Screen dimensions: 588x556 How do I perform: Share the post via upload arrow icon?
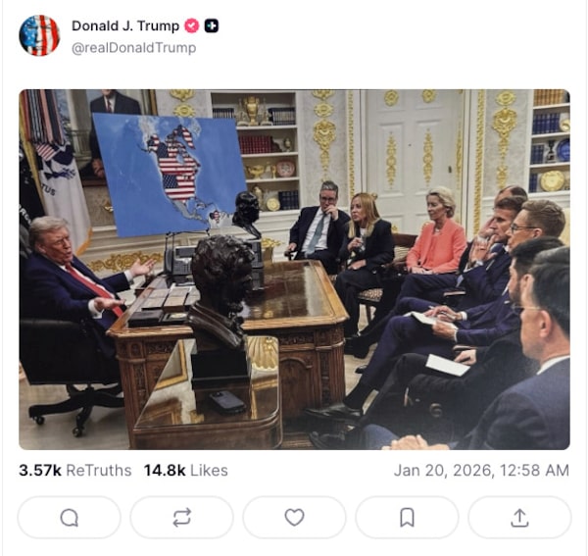pos(519,518)
